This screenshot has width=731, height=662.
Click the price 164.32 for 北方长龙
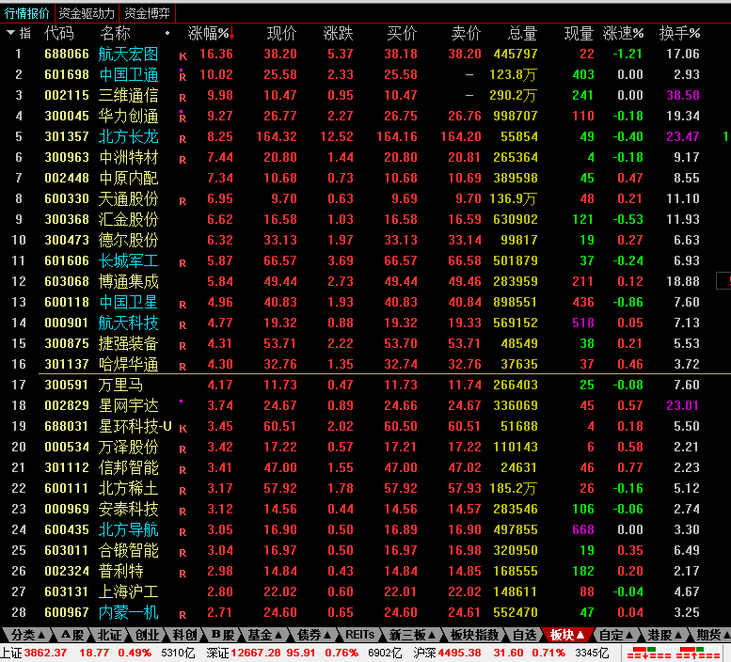[277, 136]
